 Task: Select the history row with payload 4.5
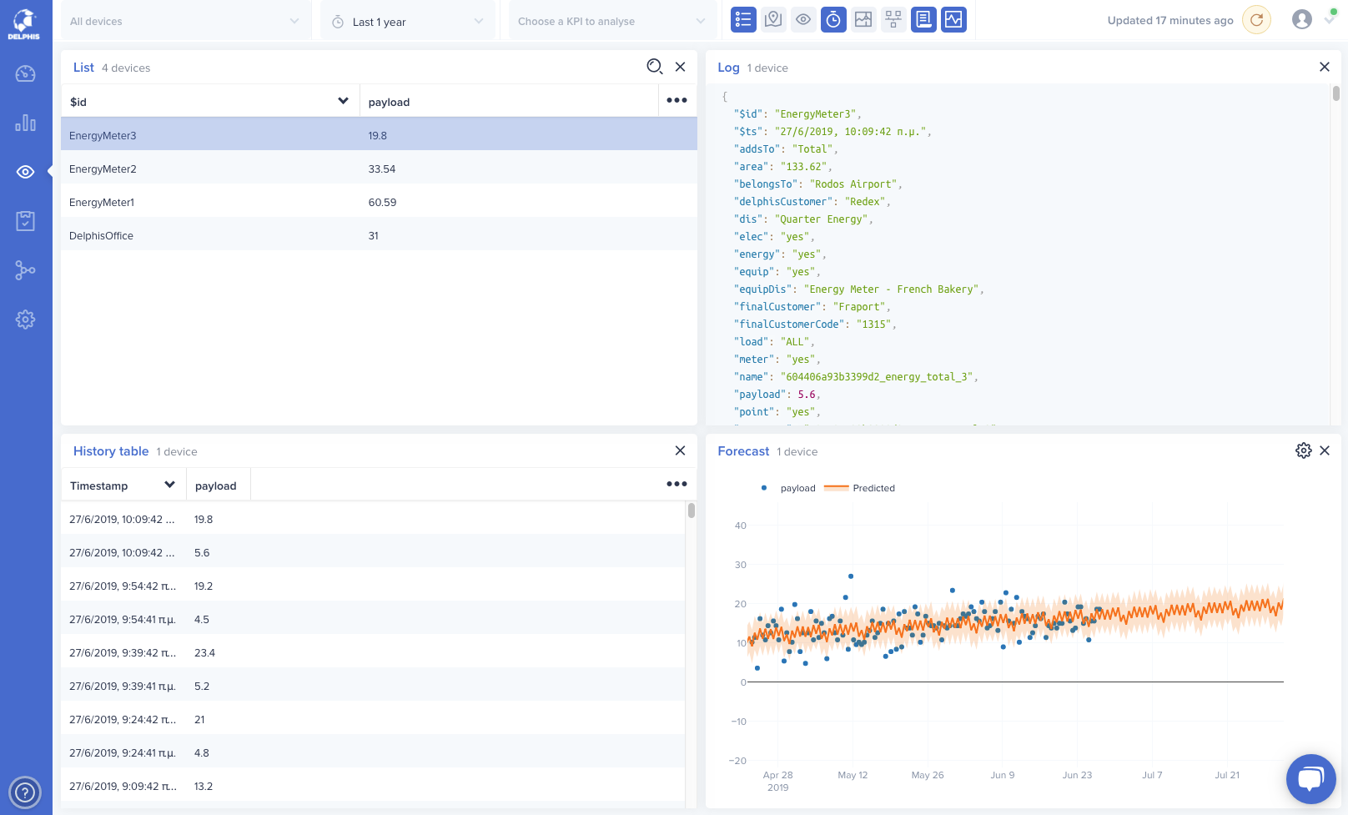pyautogui.click(x=373, y=619)
